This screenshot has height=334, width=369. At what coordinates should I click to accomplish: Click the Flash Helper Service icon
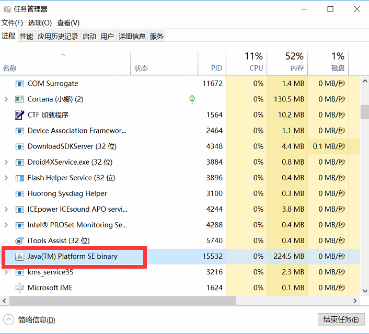point(19,178)
